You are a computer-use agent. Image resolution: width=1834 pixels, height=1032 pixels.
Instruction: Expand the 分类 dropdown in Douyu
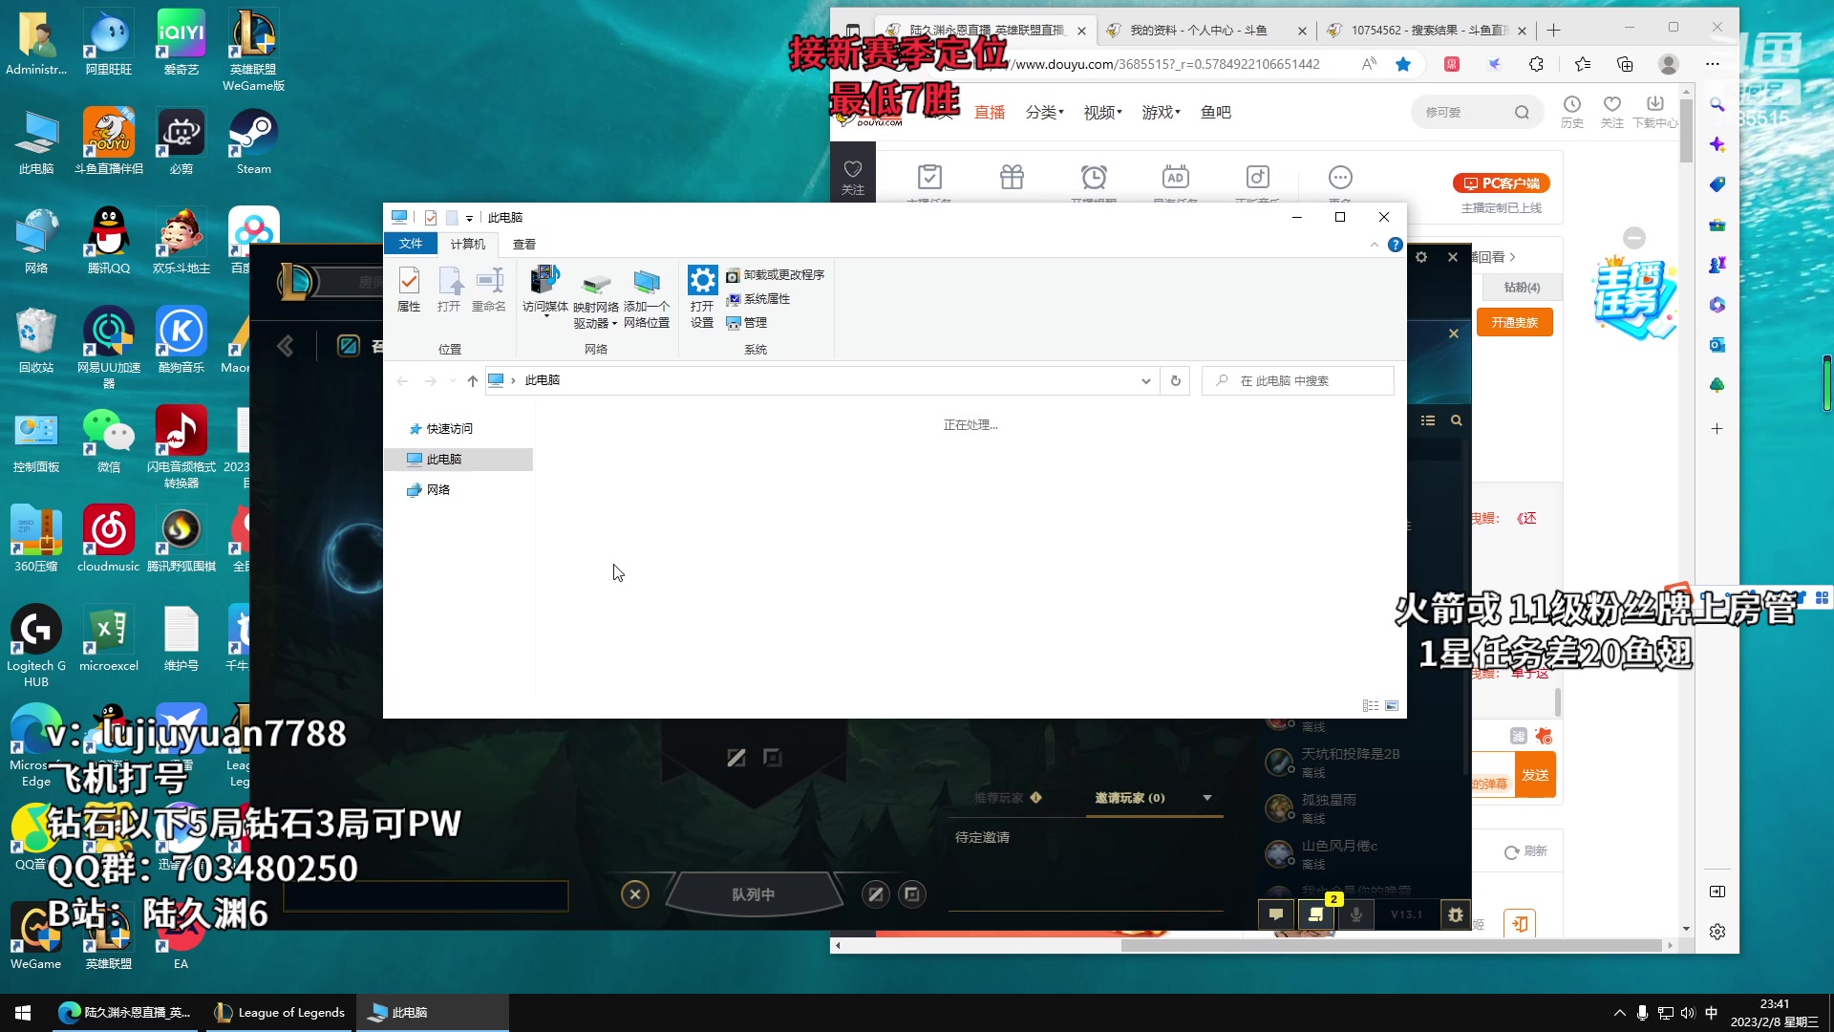(x=1044, y=113)
